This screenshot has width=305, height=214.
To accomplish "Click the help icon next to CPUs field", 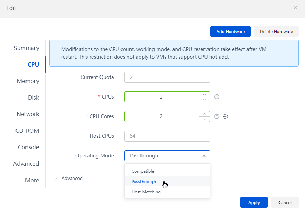I will click(x=217, y=97).
